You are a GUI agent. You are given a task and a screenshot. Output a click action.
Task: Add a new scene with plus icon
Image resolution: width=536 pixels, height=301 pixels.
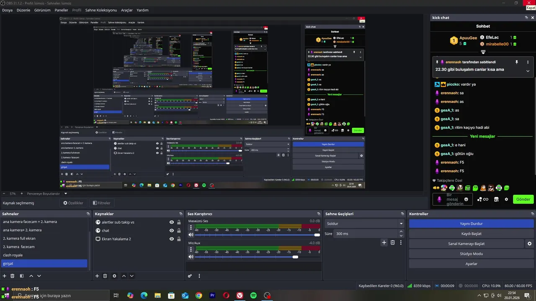tap(5, 276)
